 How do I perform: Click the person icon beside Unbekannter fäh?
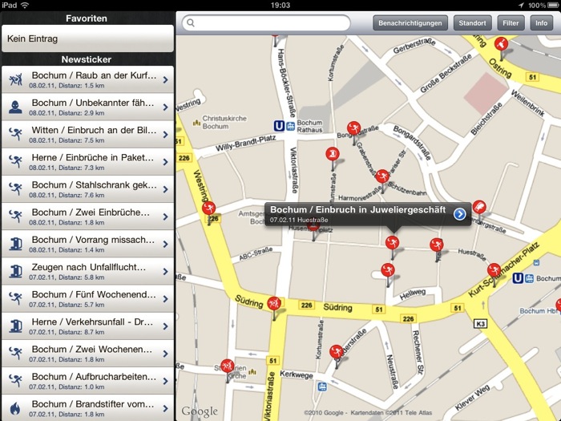(14, 106)
